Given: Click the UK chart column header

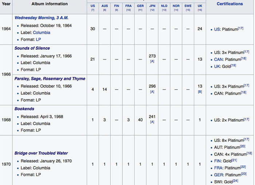Looking at the screenshot, I should pyautogui.click(x=200, y=6).
